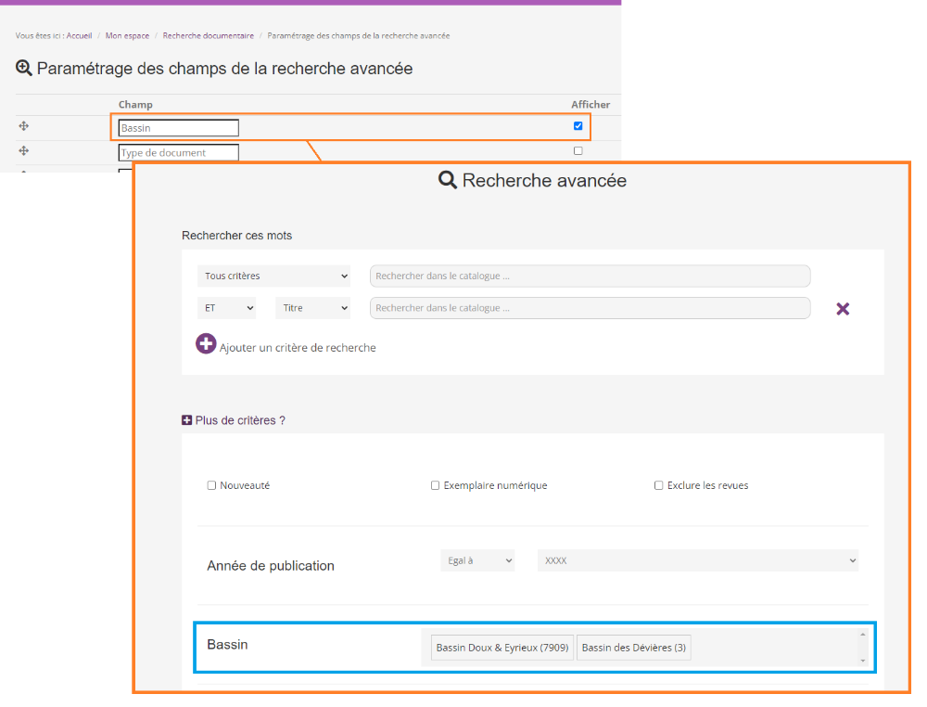
Task: Click the magnifier icon beside Recherche avancée
Action: (448, 181)
